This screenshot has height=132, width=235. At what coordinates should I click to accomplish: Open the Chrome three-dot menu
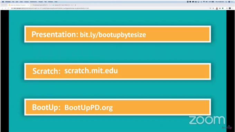coord(233,8)
